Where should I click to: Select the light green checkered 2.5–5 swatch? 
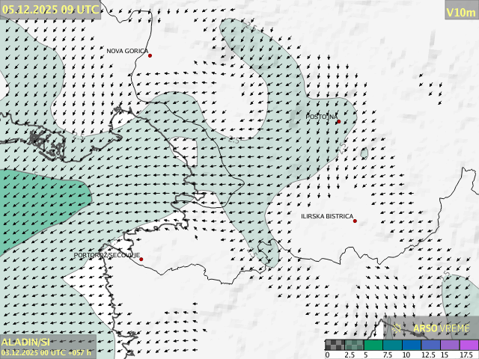tap(354, 345)
